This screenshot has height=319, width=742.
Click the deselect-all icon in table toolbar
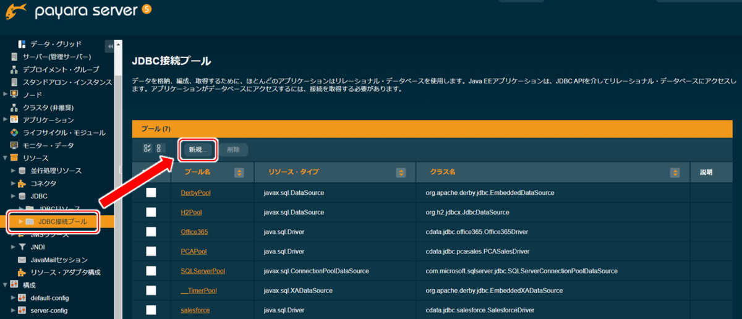click(x=160, y=148)
